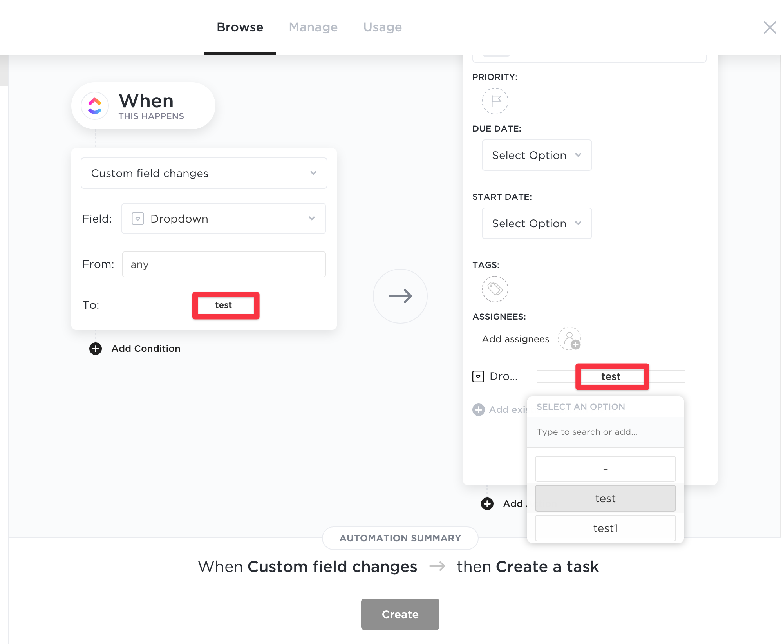781x644 pixels.
Task: Click the Create button
Action: (400, 614)
